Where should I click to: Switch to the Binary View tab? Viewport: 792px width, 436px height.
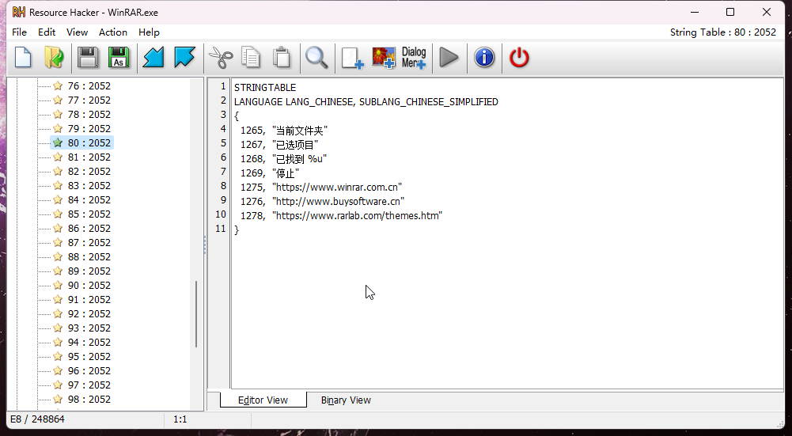coord(346,400)
